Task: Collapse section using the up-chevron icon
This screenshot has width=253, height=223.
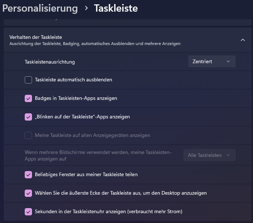Action: pos(243,40)
